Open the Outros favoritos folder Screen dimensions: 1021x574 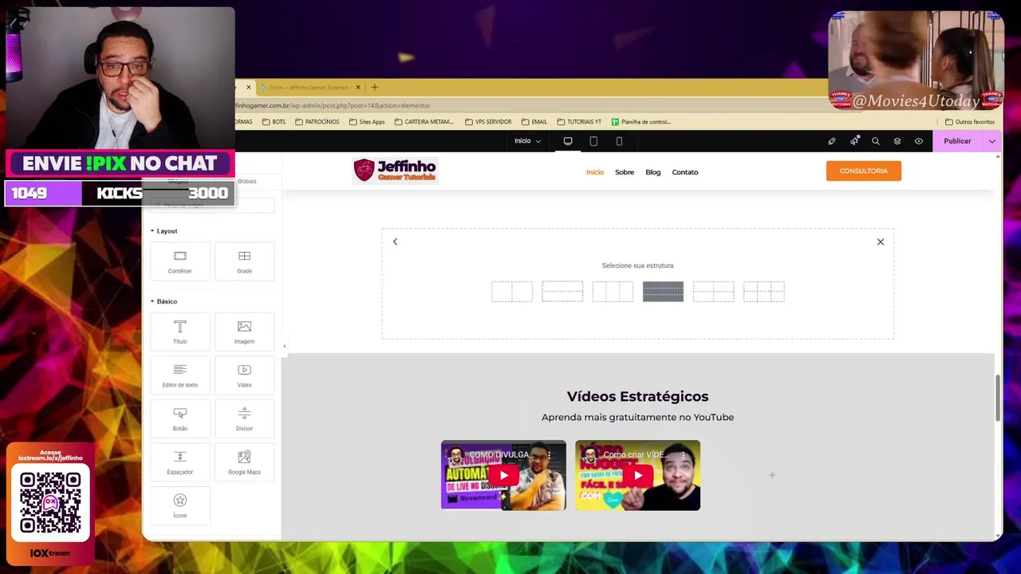click(x=970, y=122)
